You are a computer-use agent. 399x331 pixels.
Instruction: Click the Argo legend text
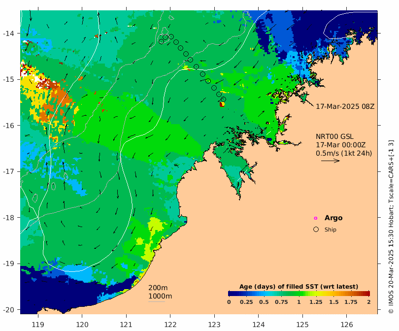[333, 218]
